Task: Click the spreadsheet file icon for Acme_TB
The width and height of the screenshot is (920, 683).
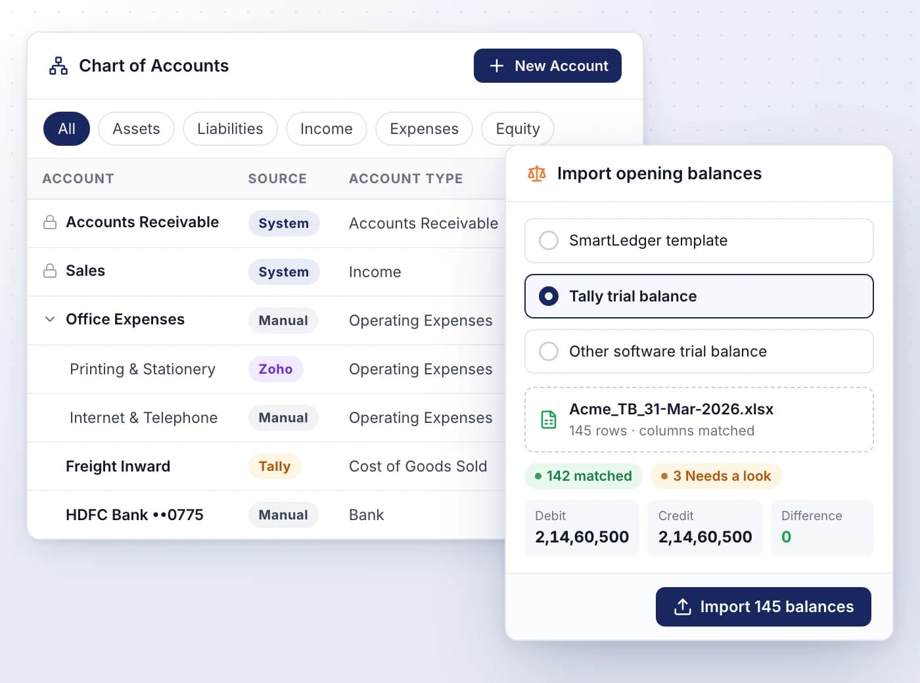Action: click(x=549, y=420)
